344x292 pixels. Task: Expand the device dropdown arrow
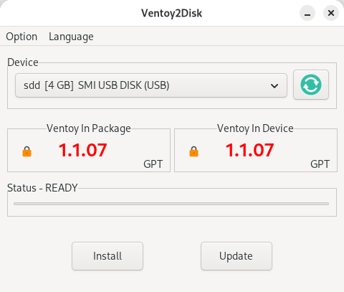tap(274, 85)
